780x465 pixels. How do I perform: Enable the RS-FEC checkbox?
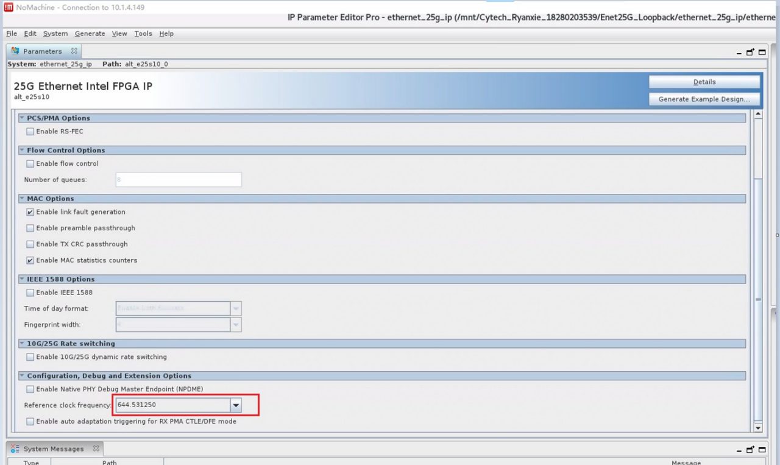tap(30, 132)
